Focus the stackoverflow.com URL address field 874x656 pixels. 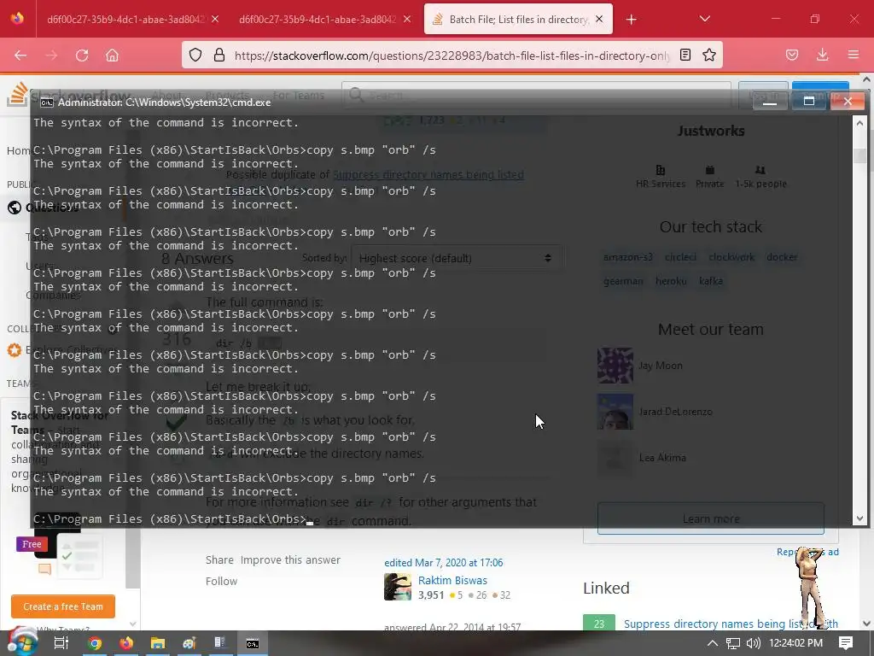[x=452, y=56]
